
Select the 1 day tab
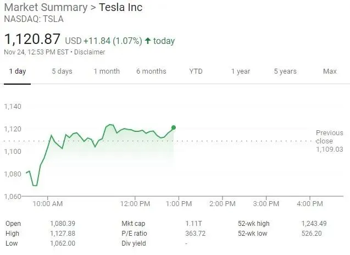pyautogui.click(x=18, y=71)
